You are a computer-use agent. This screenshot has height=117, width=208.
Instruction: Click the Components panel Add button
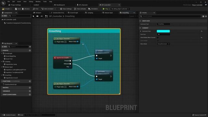[x=4, y=16]
